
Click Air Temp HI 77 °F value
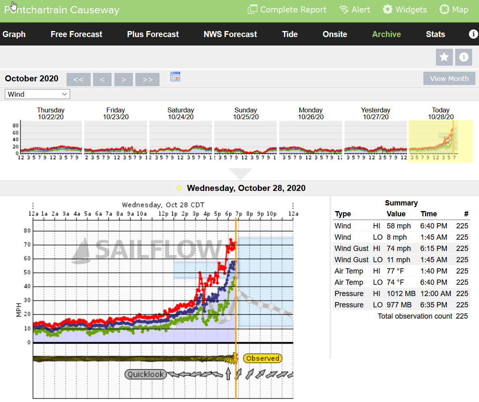click(x=395, y=271)
